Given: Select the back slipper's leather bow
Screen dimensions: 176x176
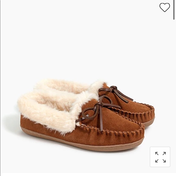Looking at the screenshot, I should [x=116, y=94].
